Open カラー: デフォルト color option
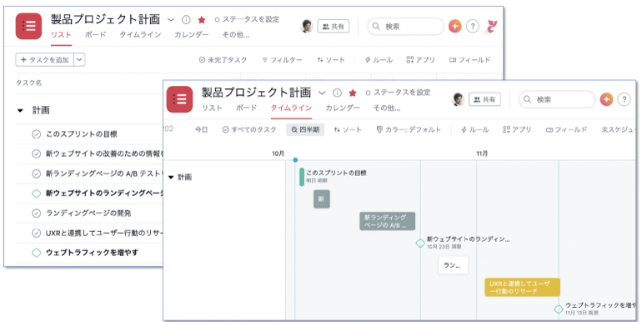Viewport: 642px width, 322px height. 409,130
